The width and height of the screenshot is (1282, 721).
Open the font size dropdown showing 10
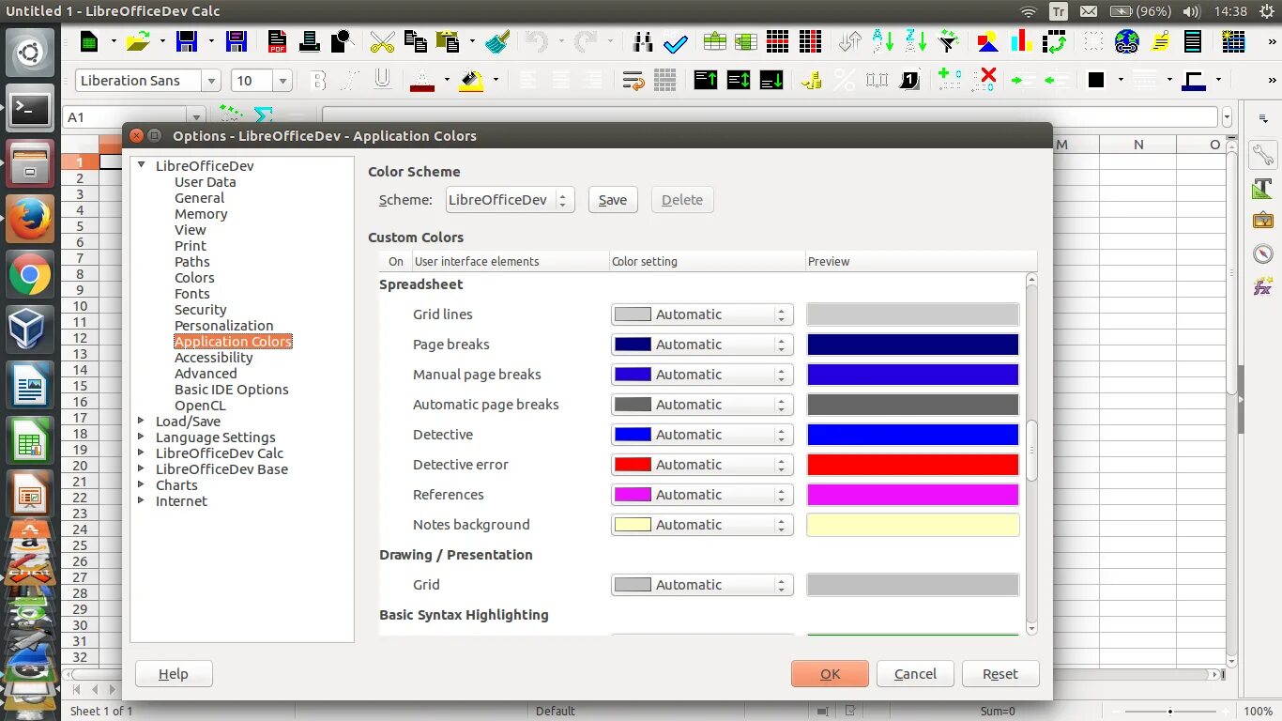[282, 81]
